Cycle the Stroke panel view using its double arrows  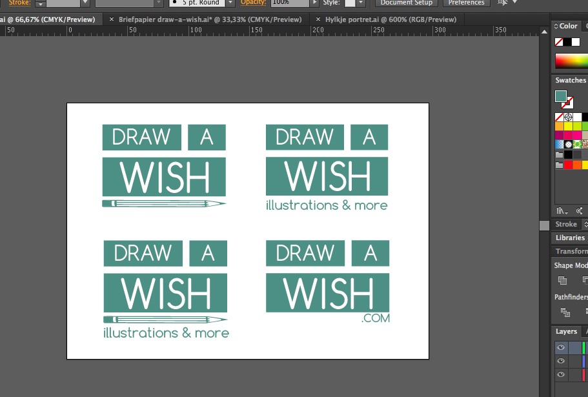[586, 224]
